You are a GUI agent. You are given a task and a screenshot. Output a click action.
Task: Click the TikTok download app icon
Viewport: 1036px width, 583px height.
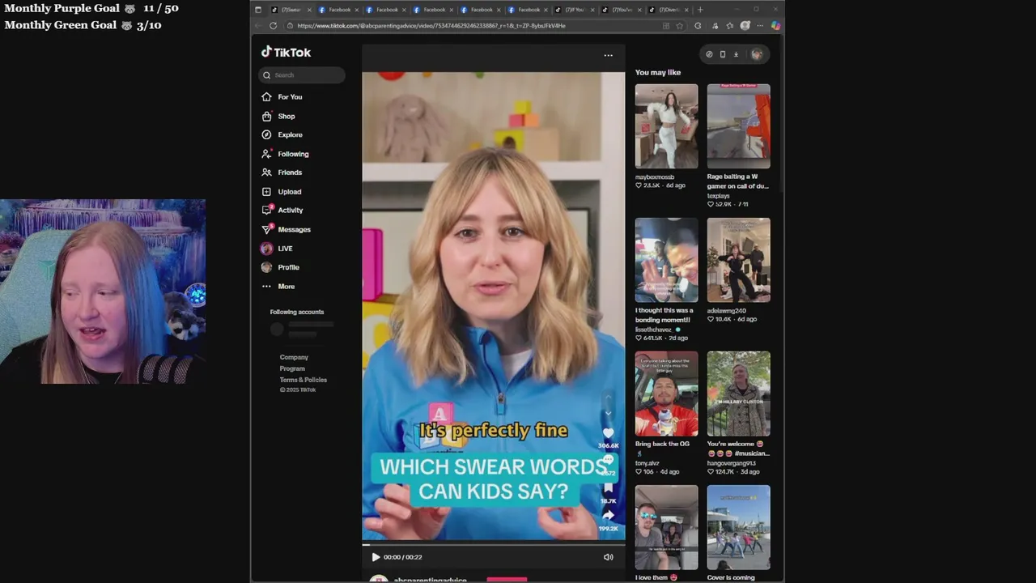(x=736, y=54)
